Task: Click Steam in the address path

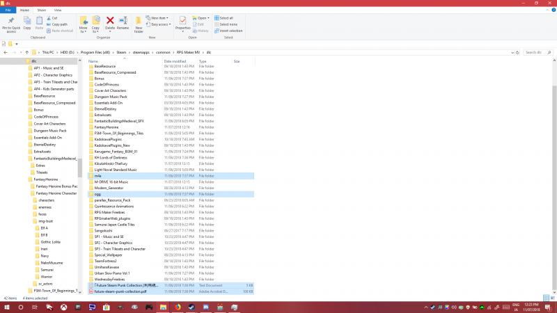Action: coord(121,53)
